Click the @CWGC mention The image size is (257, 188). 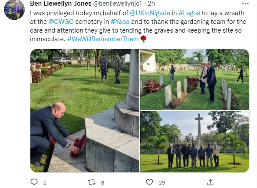pyautogui.click(x=61, y=22)
